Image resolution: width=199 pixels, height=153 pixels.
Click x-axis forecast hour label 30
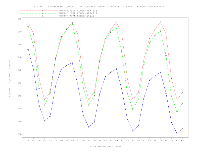pyautogui.click(x=83, y=140)
